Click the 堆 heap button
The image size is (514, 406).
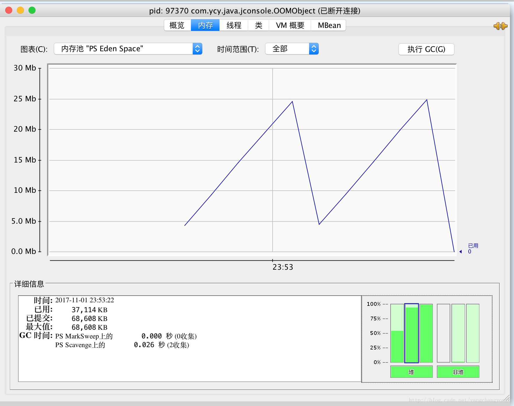point(411,372)
